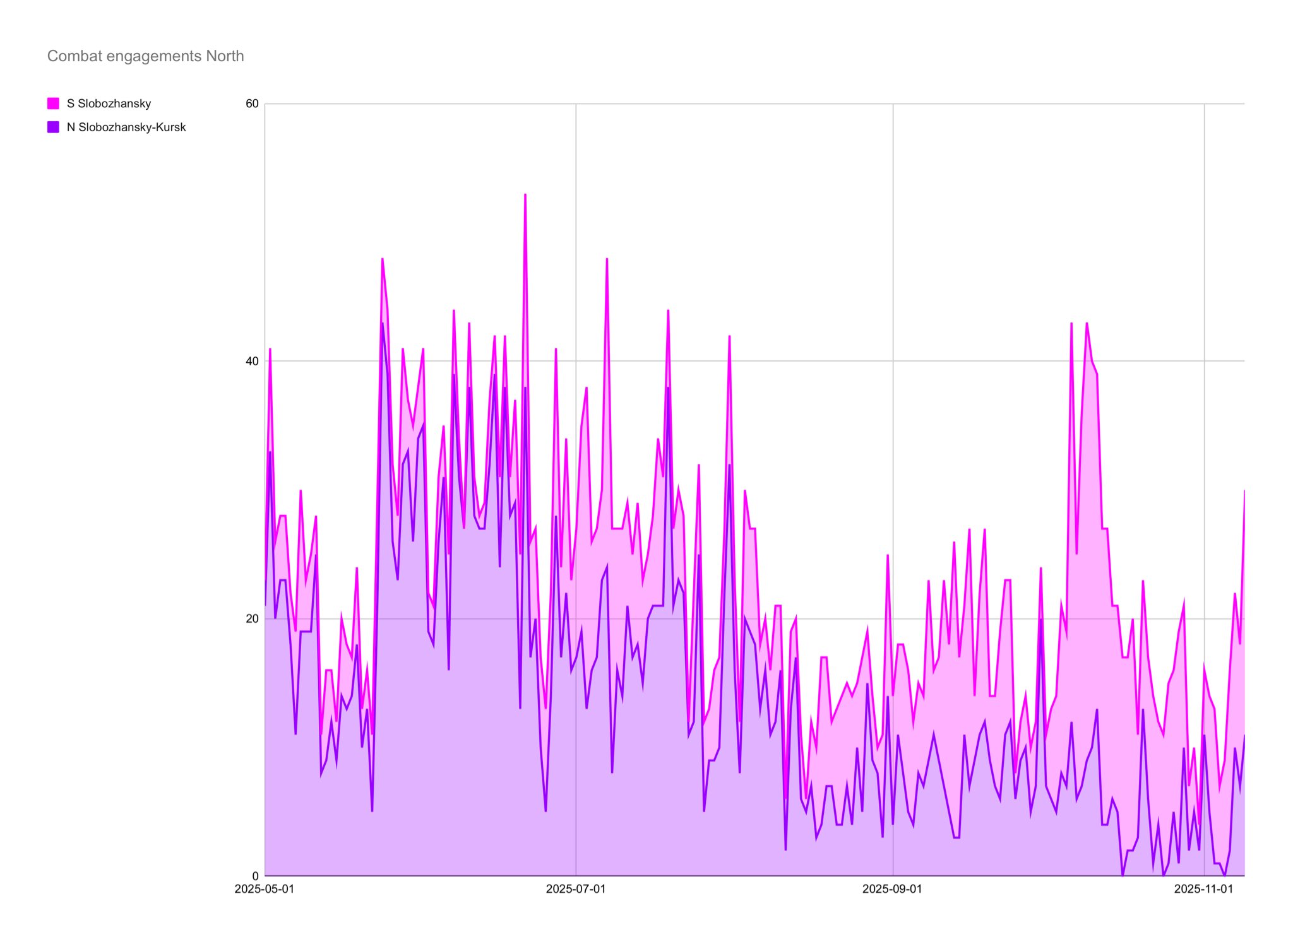Click the magenta endpoint at chart's right edge
The height and width of the screenshot is (944, 1293).
coord(1244,491)
